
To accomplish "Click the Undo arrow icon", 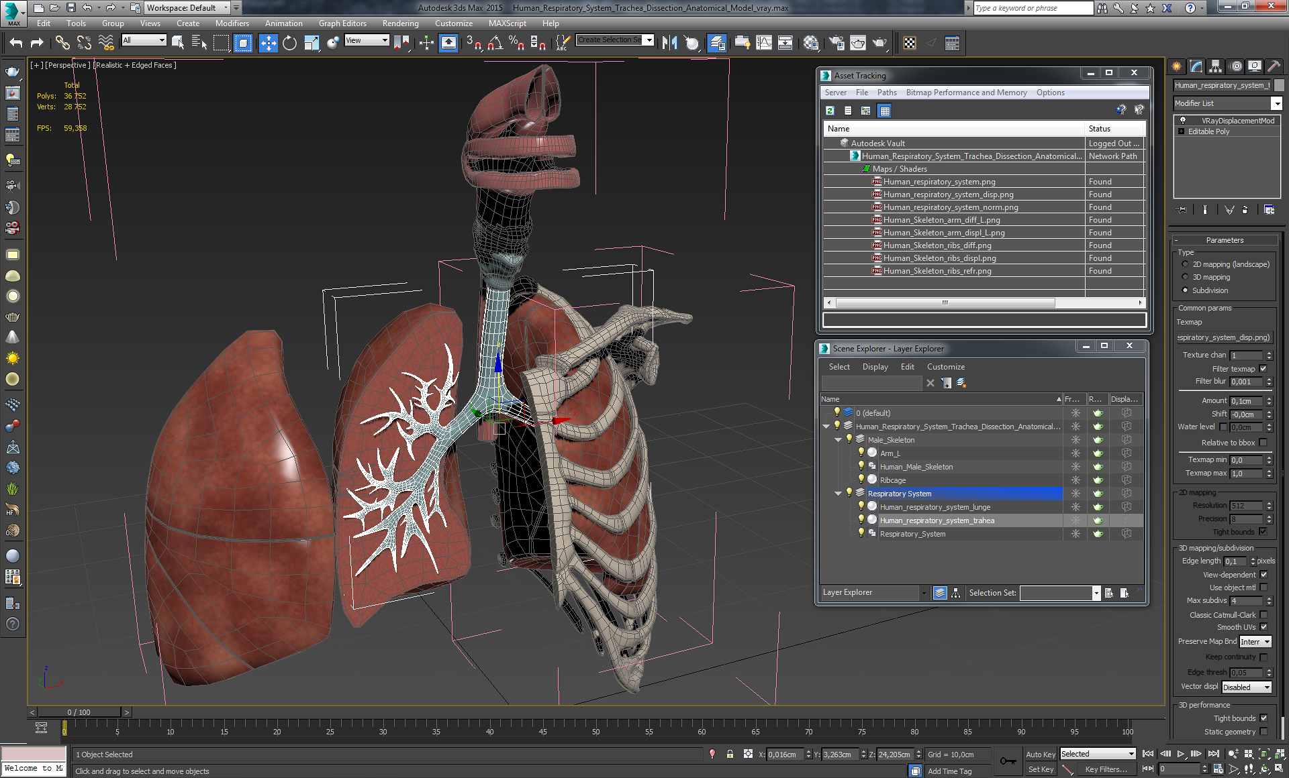I will click(x=16, y=44).
